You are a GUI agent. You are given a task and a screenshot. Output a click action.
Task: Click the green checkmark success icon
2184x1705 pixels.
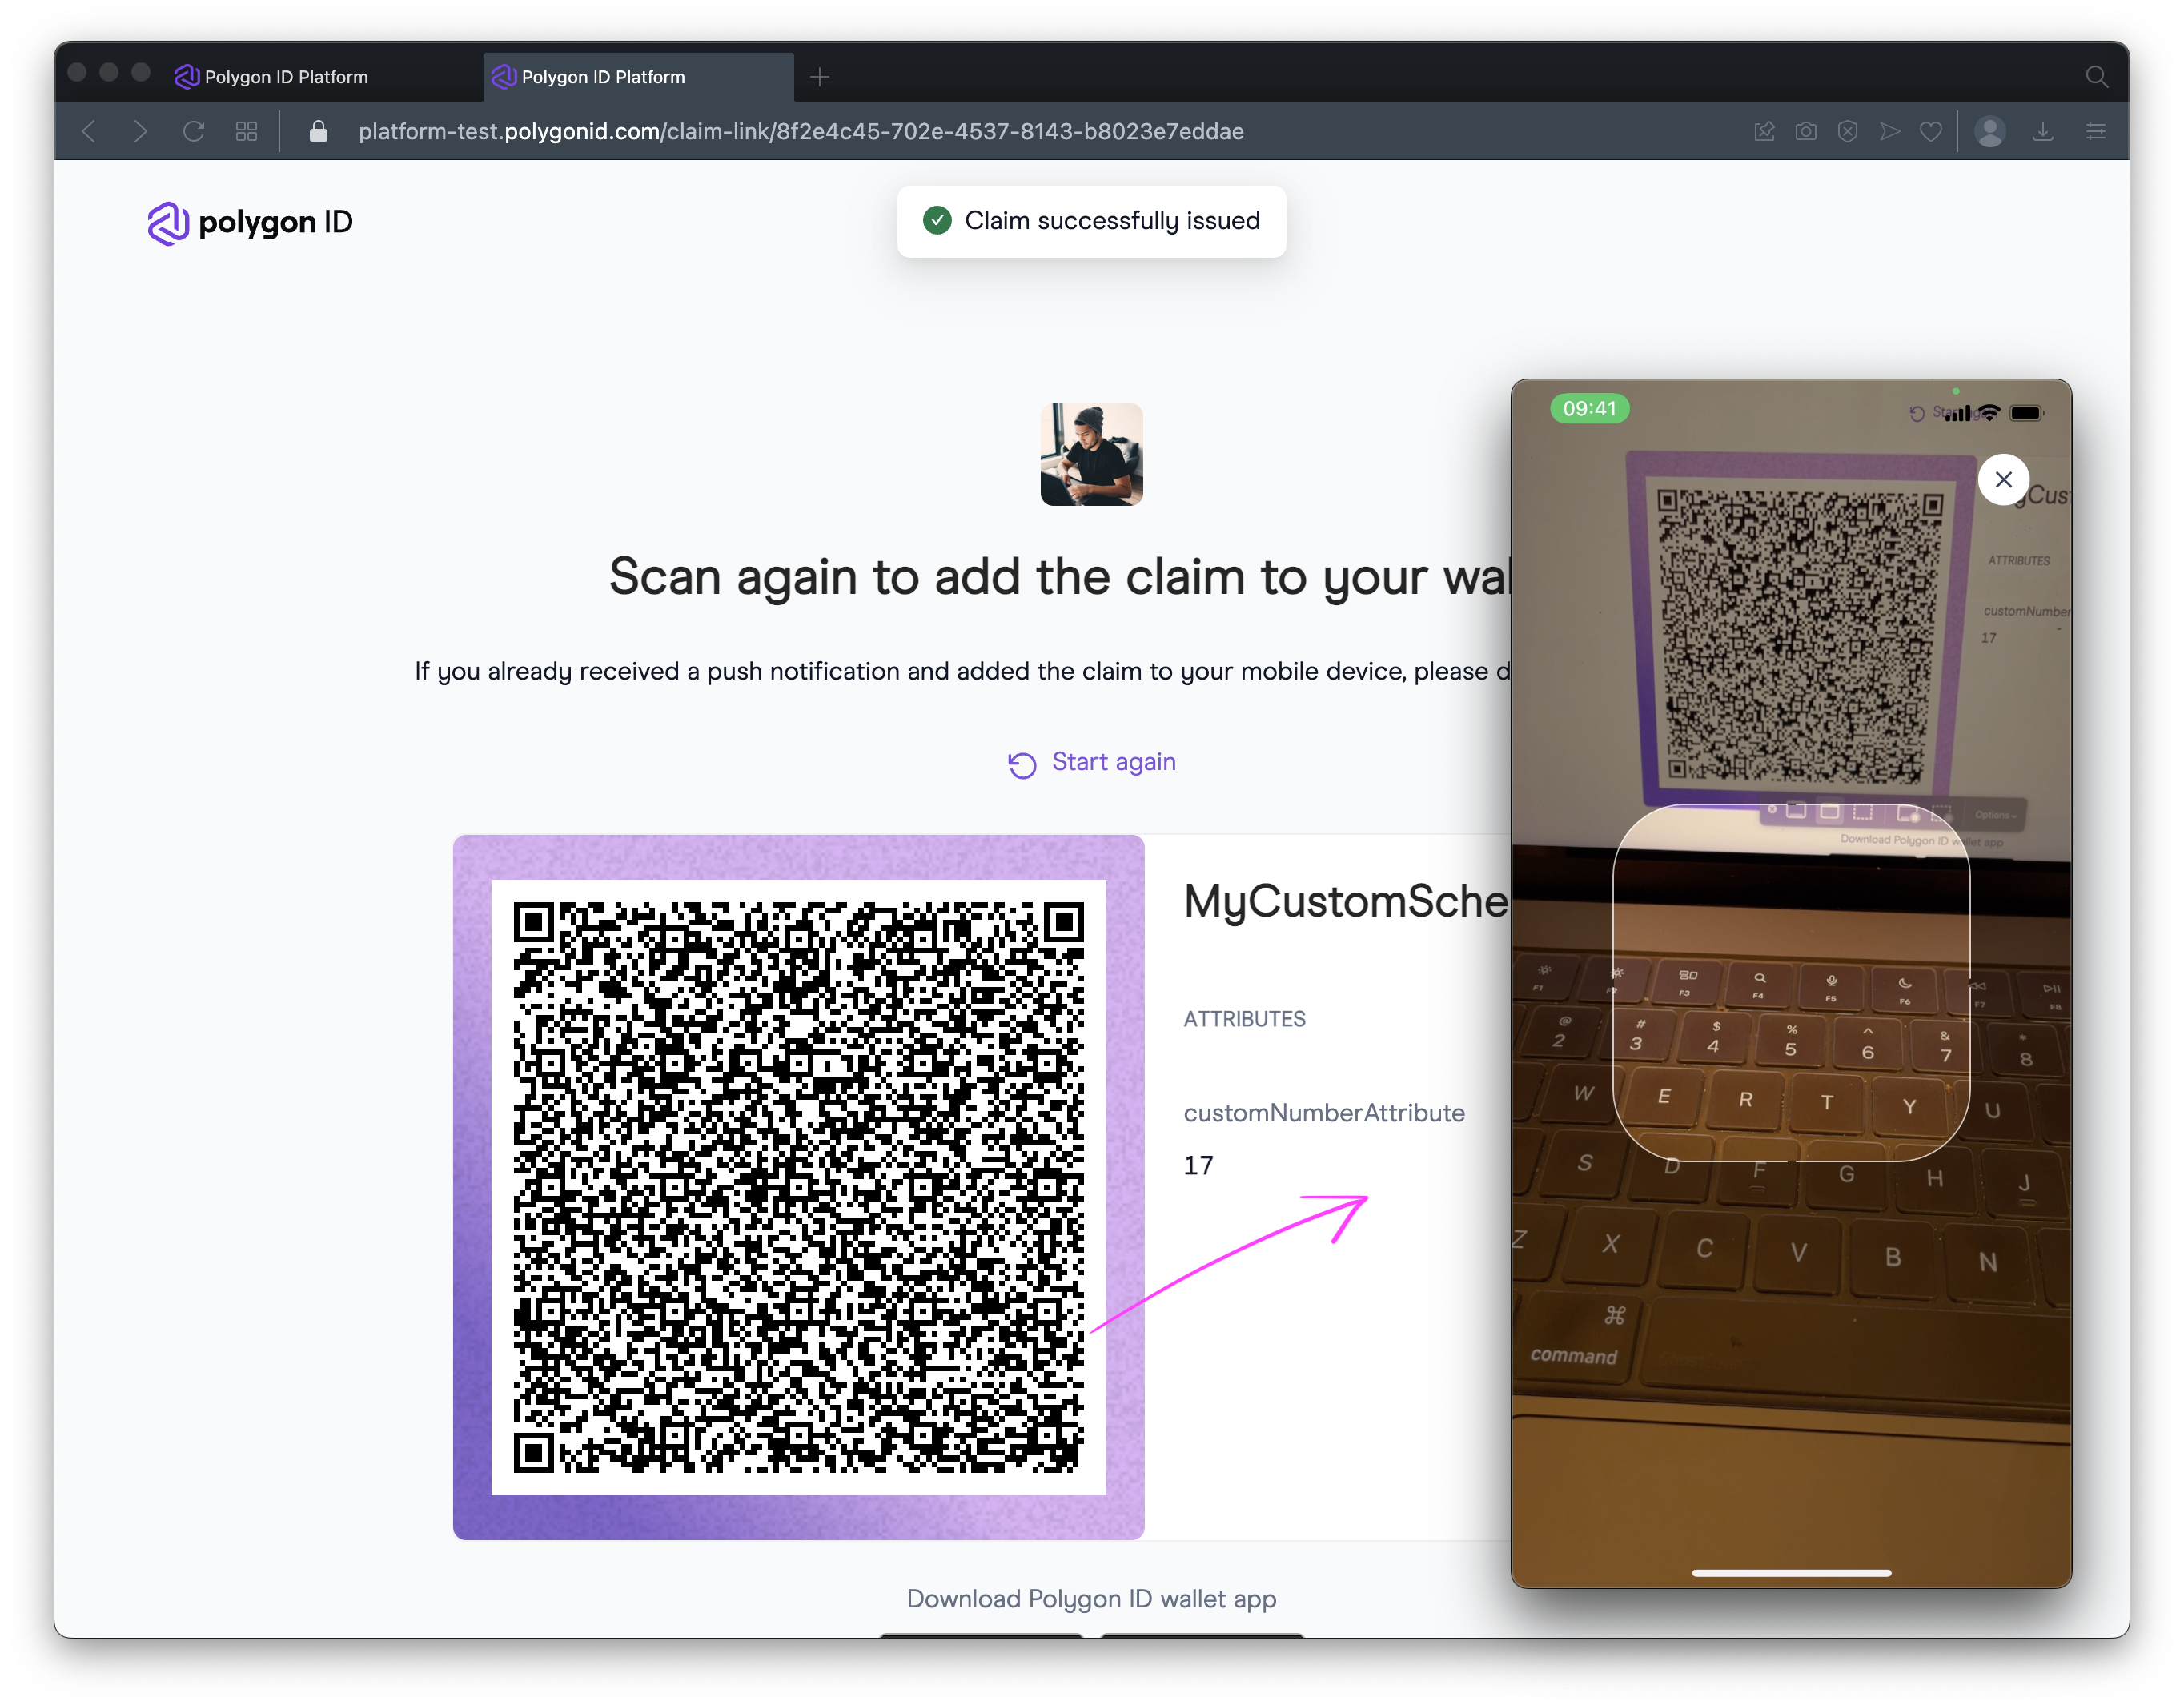click(x=940, y=222)
